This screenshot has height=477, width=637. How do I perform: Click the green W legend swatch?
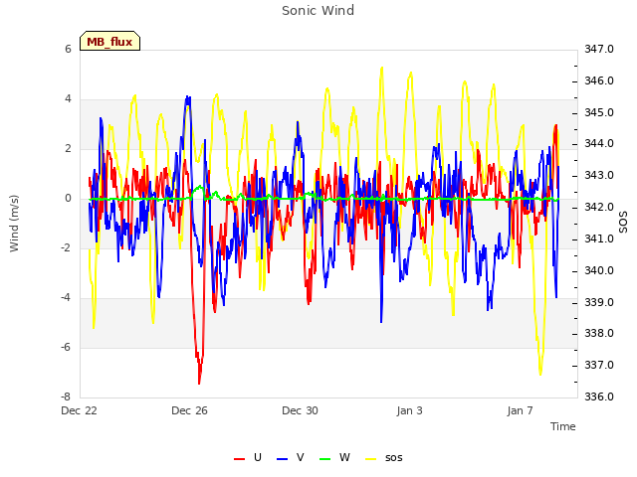pyautogui.click(x=325, y=459)
